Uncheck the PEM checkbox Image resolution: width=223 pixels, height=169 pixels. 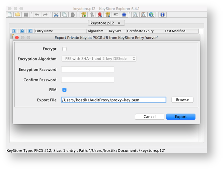(x=64, y=90)
